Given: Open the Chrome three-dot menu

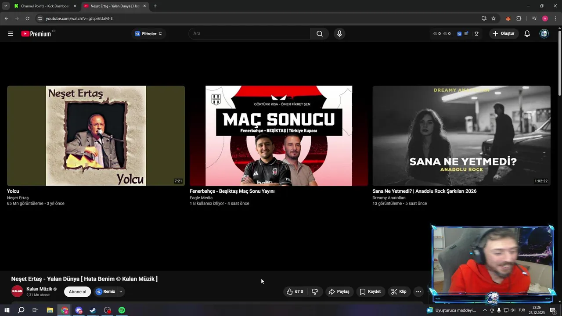Looking at the screenshot, I should [555, 18].
